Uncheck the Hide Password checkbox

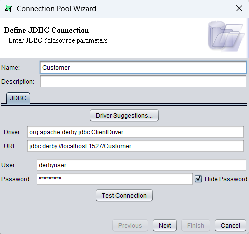click(x=198, y=179)
